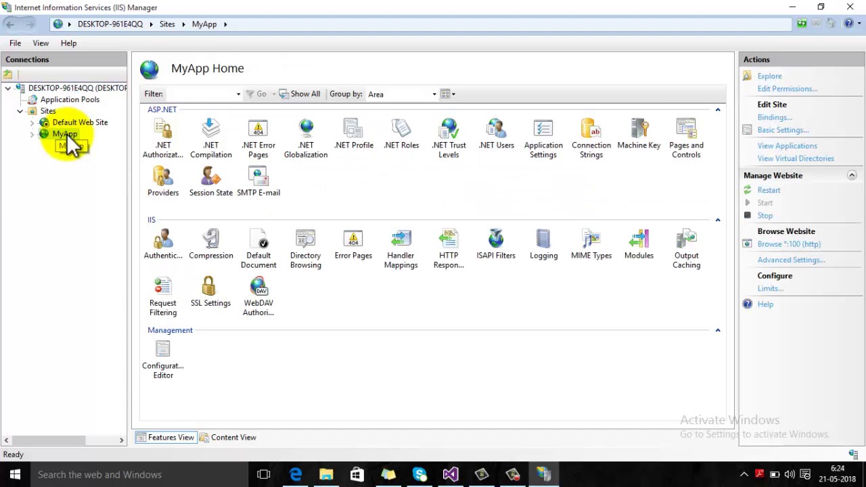Switch to Content View tab
The width and height of the screenshot is (866, 487).
pos(228,438)
